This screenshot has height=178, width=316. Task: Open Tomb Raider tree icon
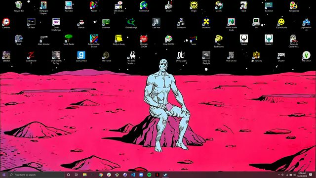[x=69, y=40]
